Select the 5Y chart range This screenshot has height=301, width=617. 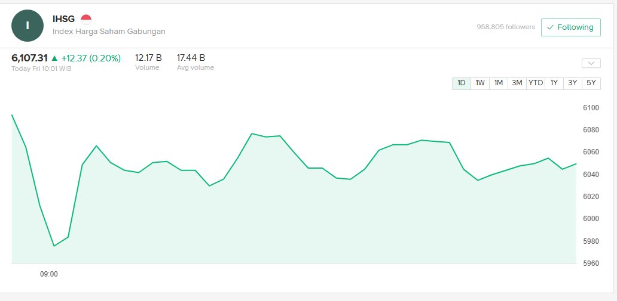[x=591, y=83]
